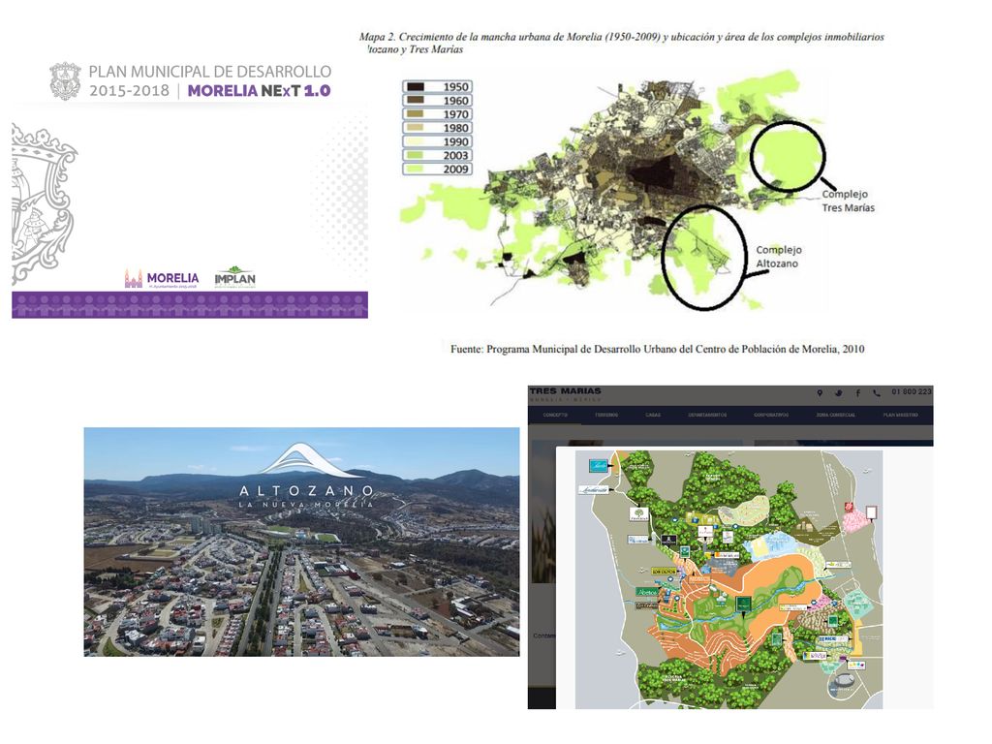Click the teal logo marker at map top-left
Image resolution: width=992 pixels, height=744 pixels.
click(598, 466)
